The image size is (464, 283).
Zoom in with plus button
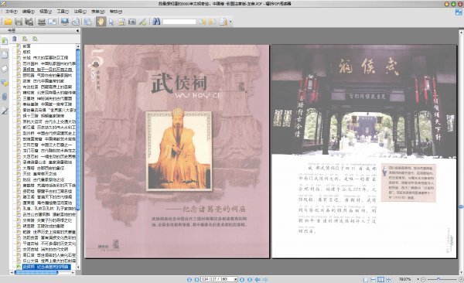point(461,279)
